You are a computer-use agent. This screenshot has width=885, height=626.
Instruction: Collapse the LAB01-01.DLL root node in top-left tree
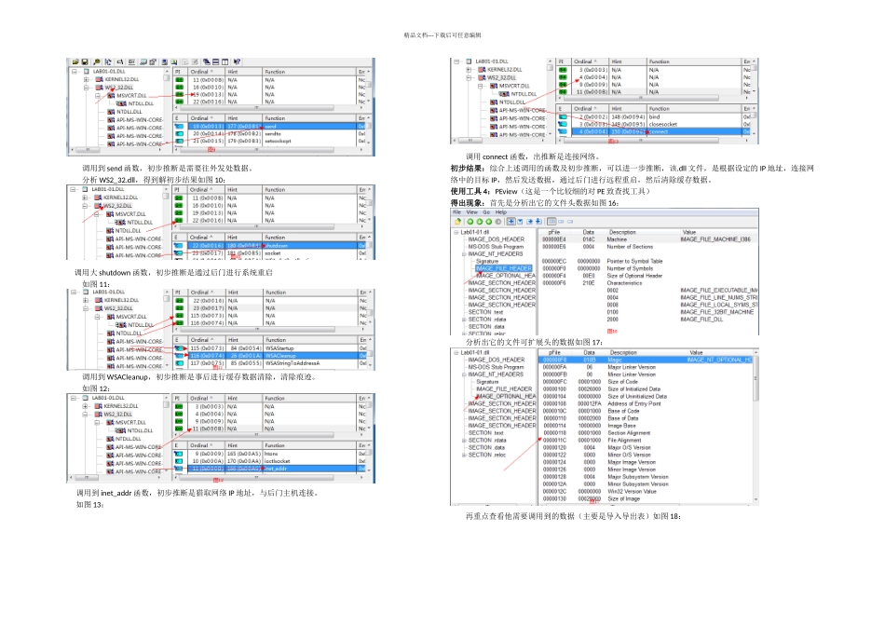click(x=74, y=72)
